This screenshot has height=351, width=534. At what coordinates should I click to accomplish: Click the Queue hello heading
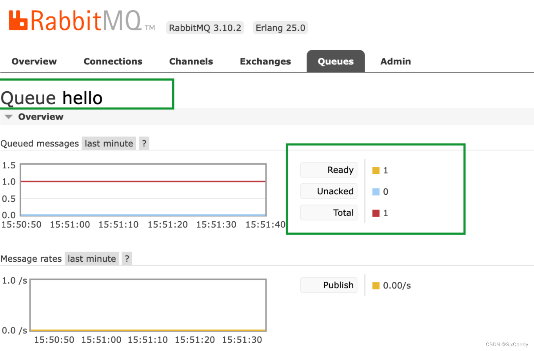click(x=52, y=98)
